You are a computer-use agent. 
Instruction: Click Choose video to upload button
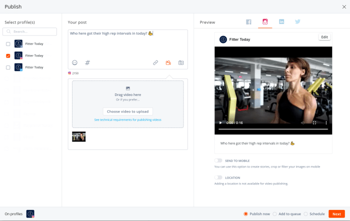tap(127, 111)
